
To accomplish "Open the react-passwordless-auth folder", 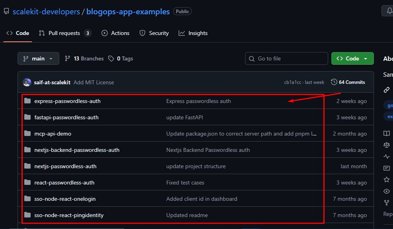I will click(64, 182).
